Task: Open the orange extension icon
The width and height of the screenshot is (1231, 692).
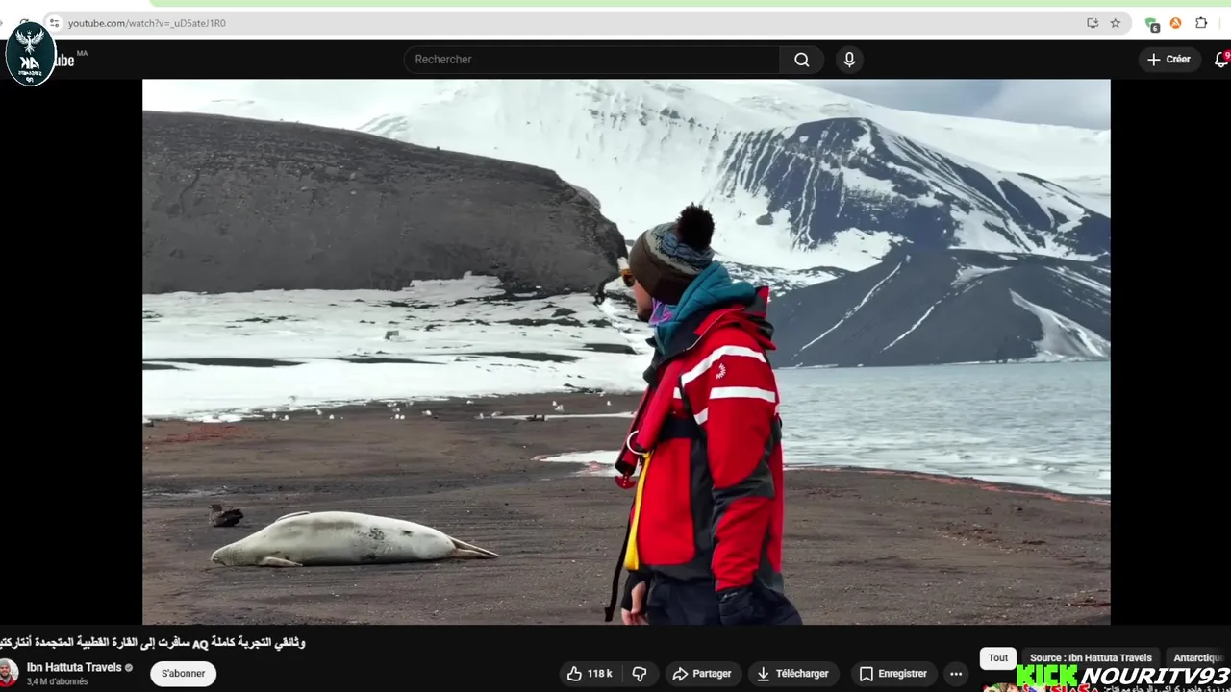Action: pos(1175,23)
